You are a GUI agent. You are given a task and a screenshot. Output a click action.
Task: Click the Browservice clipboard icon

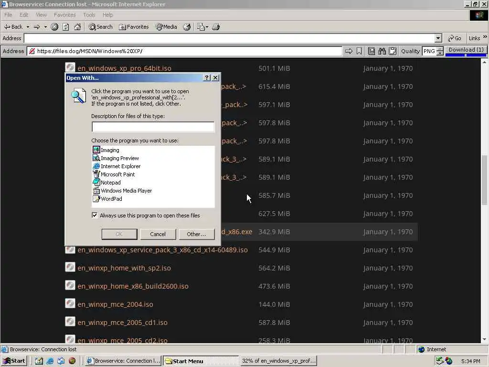(393, 51)
